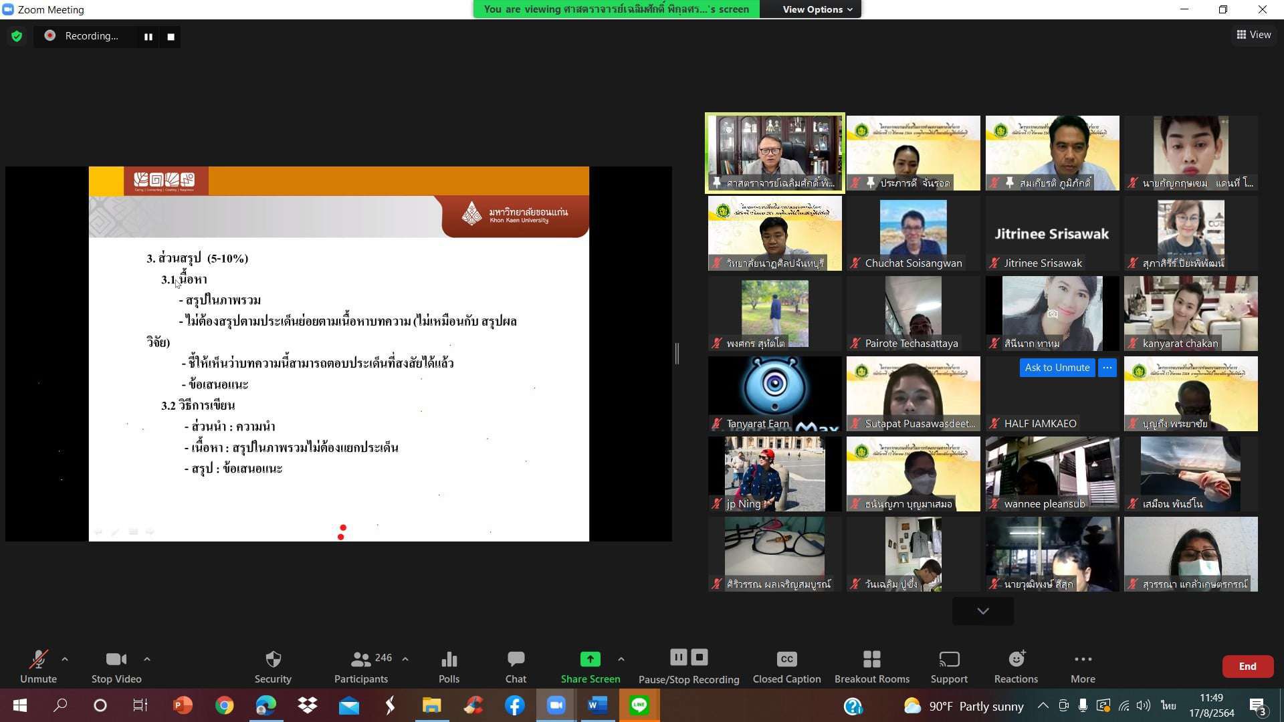Open Breakout Rooms

[x=871, y=660]
